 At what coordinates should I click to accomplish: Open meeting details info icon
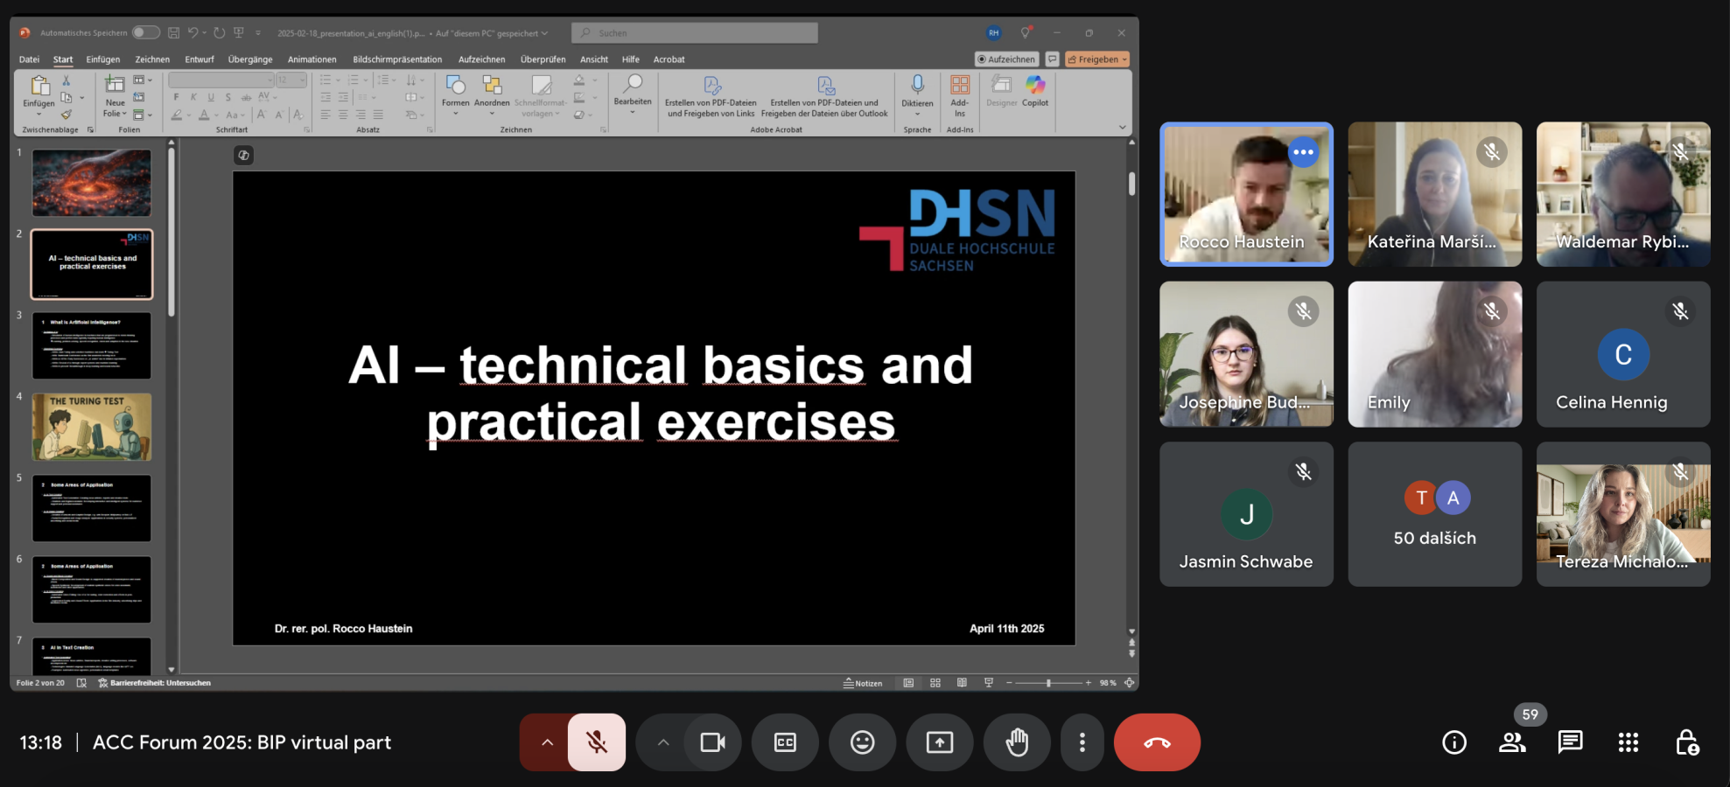coord(1453,742)
